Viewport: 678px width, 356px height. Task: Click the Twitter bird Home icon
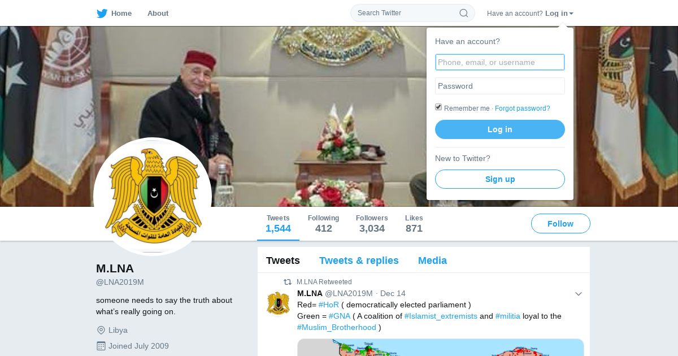pyautogui.click(x=102, y=13)
